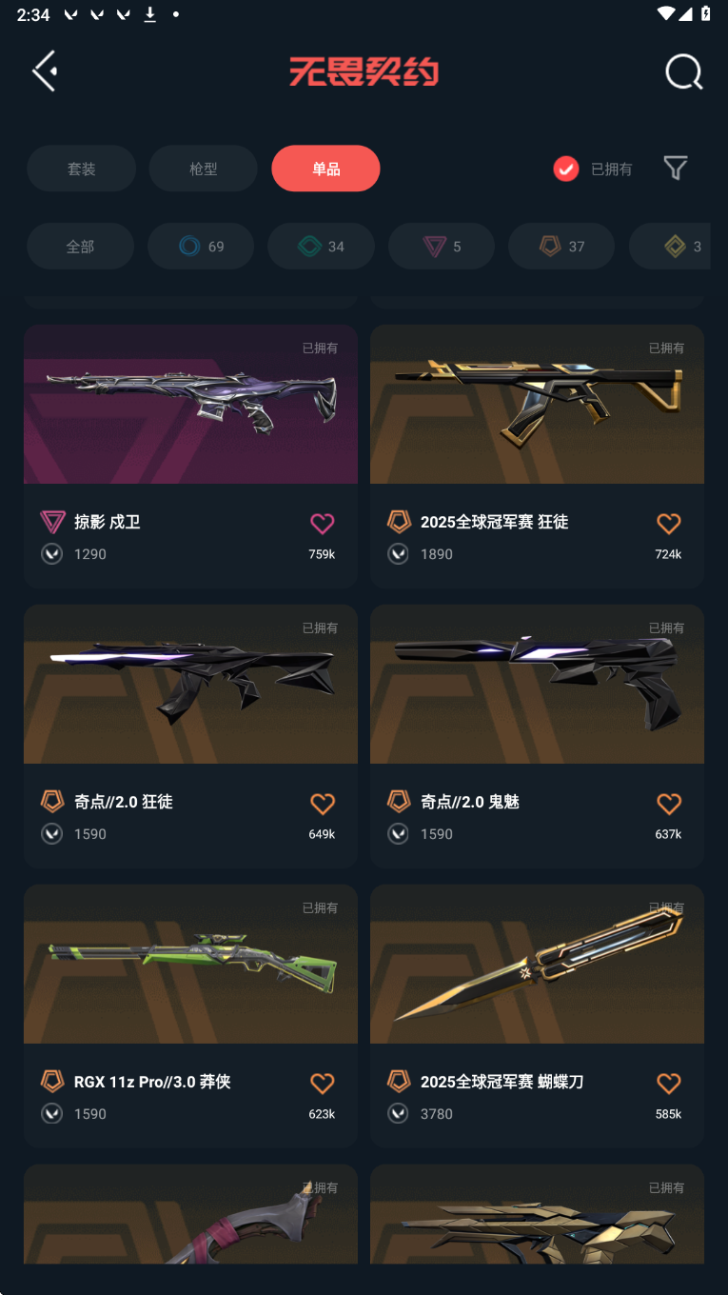Viewport: 728px width, 1295px height.
Task: Filter by blue tier 69
Action: point(201,247)
